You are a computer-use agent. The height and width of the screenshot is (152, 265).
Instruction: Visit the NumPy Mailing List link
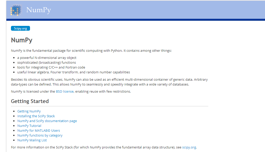pos(32,140)
